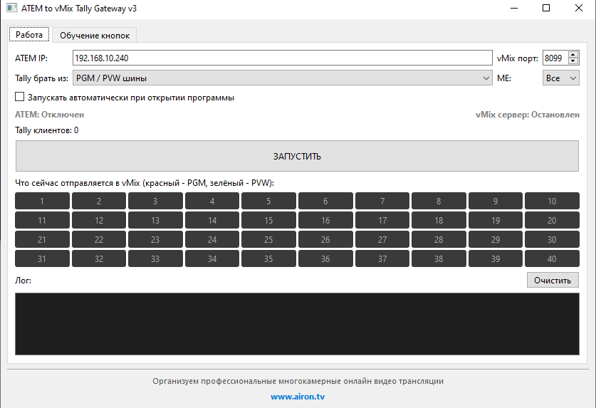The height and width of the screenshot is (408, 596).
Task: Click tally indicator 36
Action: coord(325,259)
